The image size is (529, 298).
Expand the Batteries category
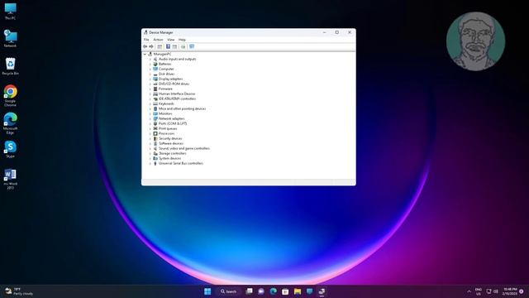click(150, 64)
